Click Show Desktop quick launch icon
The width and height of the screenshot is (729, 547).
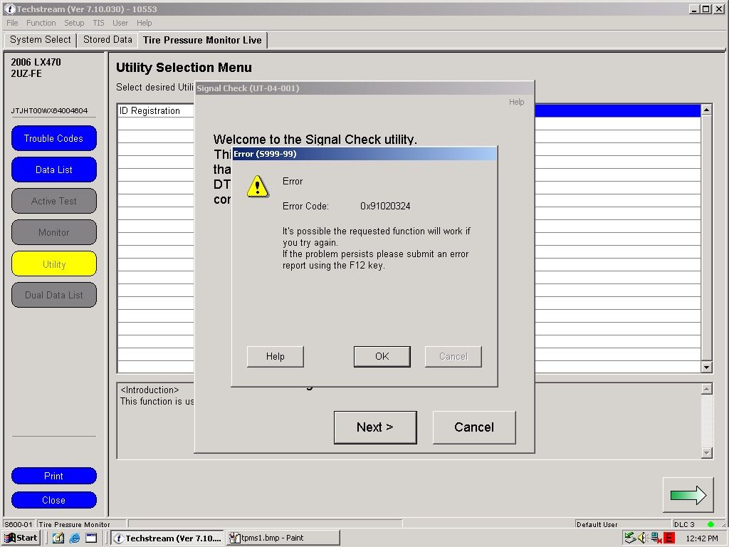click(x=58, y=538)
